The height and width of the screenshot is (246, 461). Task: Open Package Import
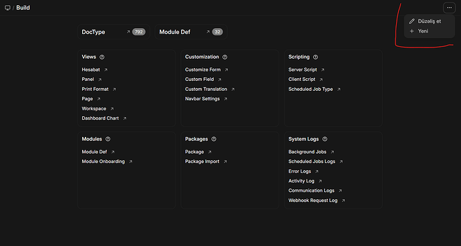[x=202, y=162]
